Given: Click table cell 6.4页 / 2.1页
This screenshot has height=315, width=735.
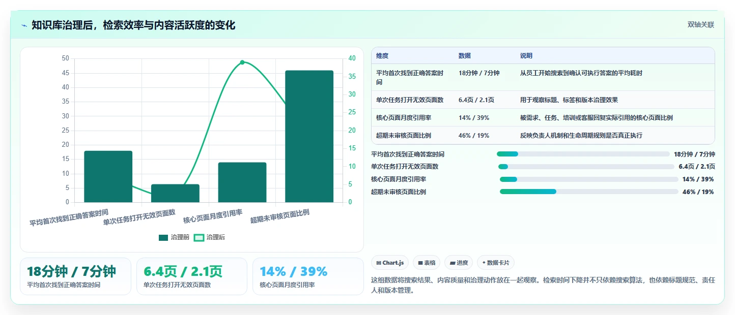Looking at the screenshot, I should click(476, 100).
